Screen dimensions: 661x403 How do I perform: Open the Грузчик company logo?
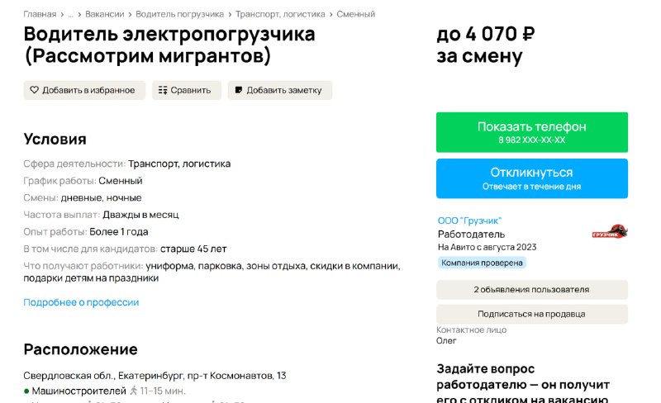click(x=610, y=231)
